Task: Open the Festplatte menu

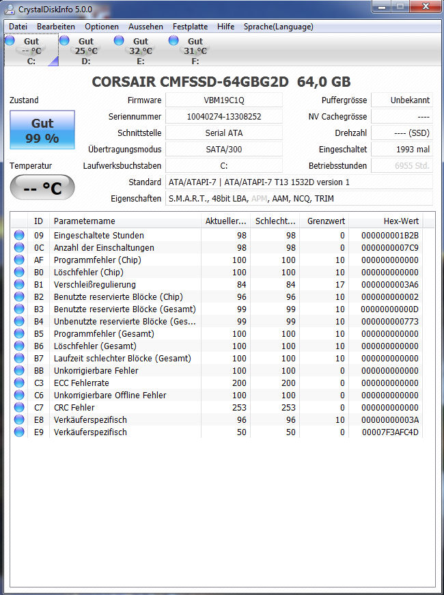Action: tap(190, 27)
